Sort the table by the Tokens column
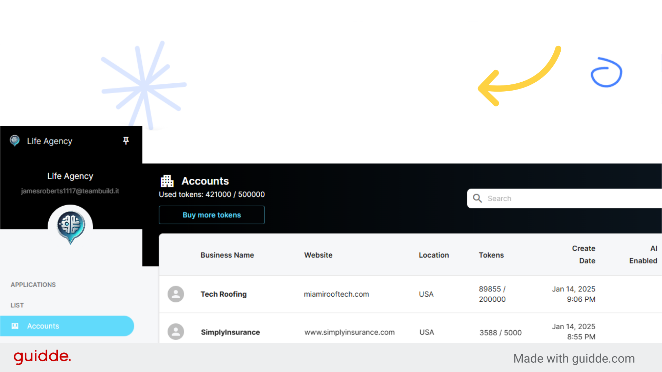This screenshot has height=372, width=662. [x=491, y=255]
